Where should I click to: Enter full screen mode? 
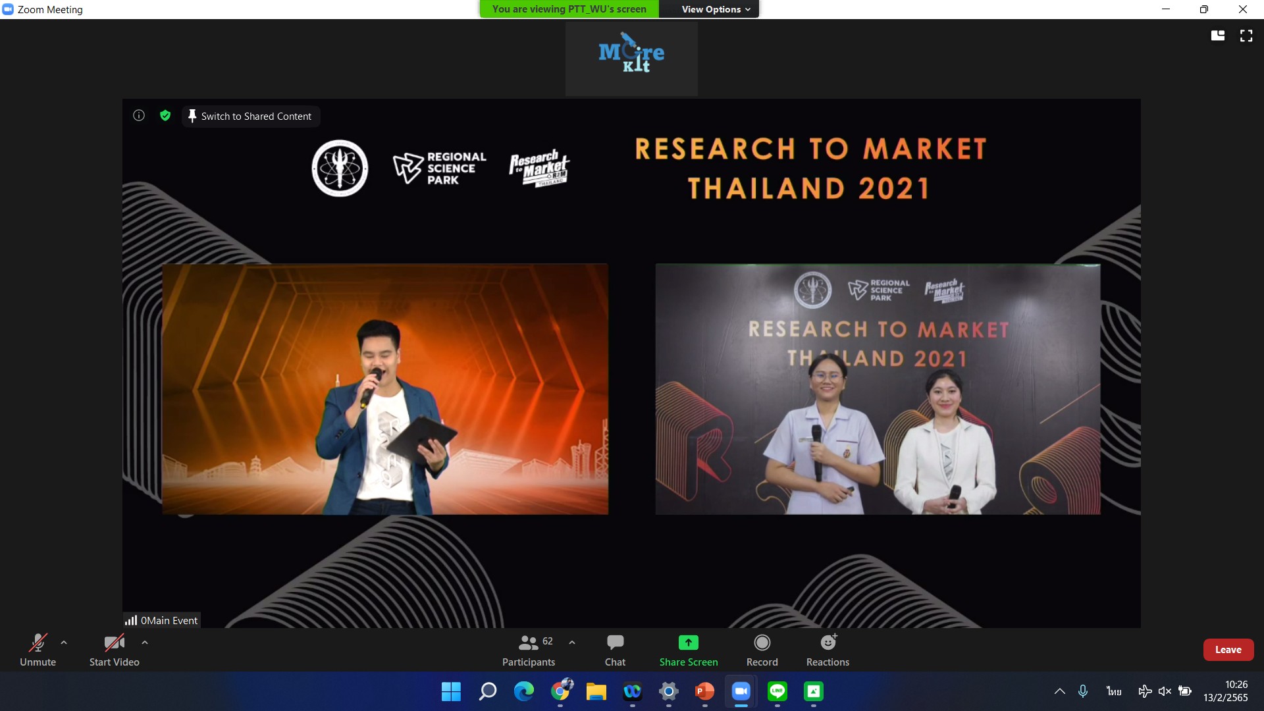[x=1246, y=36]
